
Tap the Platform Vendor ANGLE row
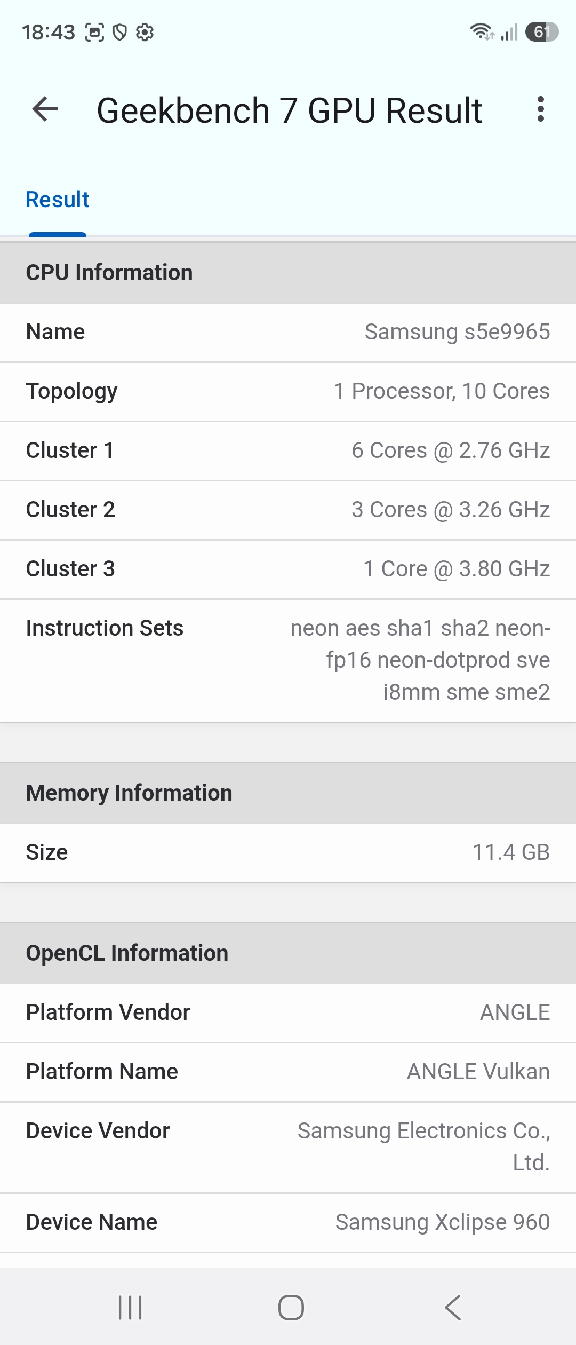(x=288, y=1013)
